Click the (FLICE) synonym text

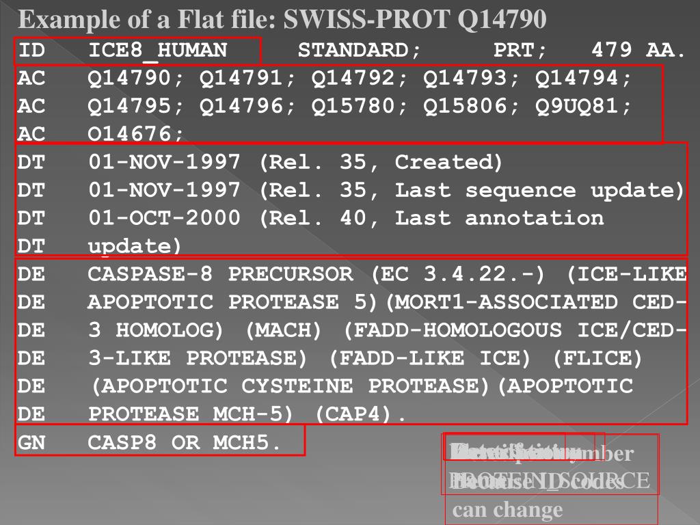pyautogui.click(x=597, y=358)
